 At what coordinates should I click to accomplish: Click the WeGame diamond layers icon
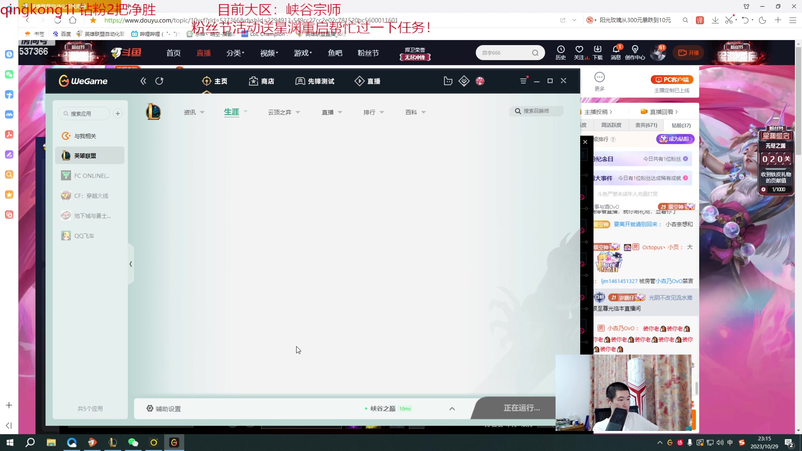point(464,81)
